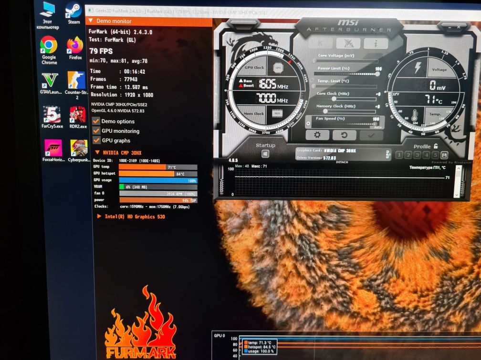Click the Мин : 48 value text
The width and height of the screenshot is (481, 360).
[242, 166]
